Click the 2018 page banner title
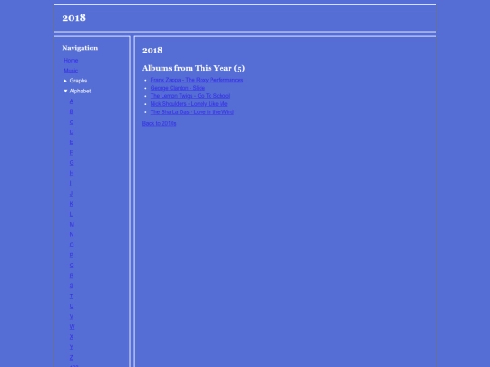 pos(74,18)
